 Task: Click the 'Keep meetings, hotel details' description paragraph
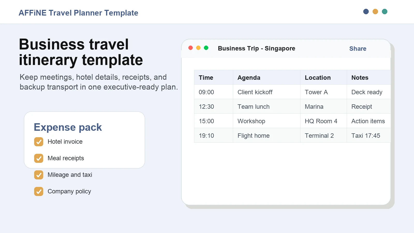click(99, 82)
